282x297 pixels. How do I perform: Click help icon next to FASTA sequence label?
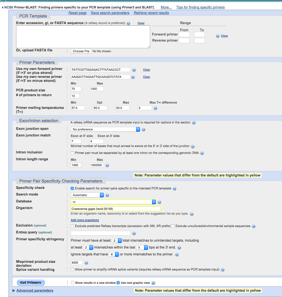[x=128, y=23]
